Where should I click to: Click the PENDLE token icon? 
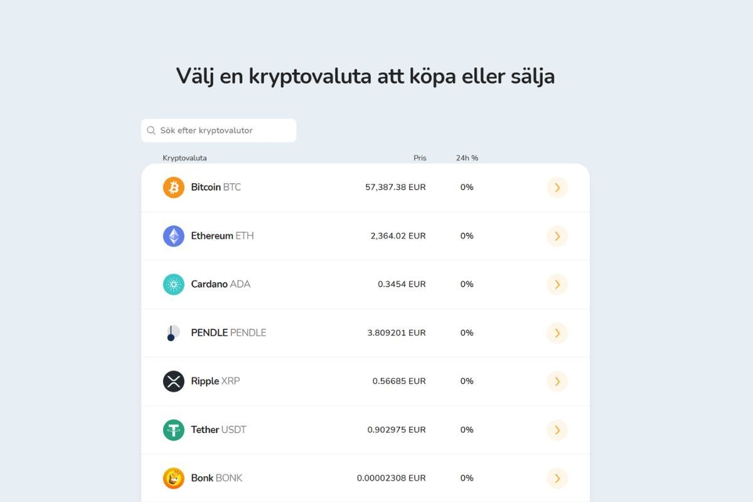pyautogui.click(x=173, y=333)
